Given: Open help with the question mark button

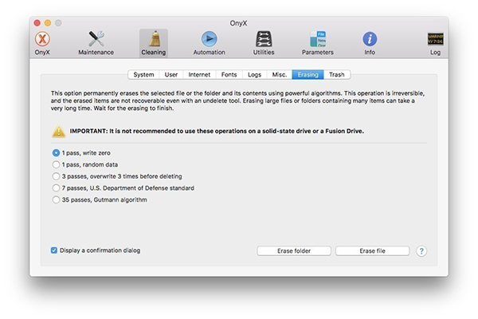Looking at the screenshot, I should tap(421, 251).
